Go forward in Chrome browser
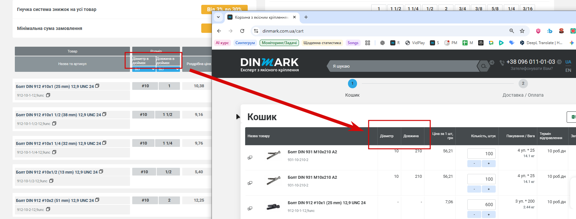The height and width of the screenshot is (219, 576). [230, 31]
